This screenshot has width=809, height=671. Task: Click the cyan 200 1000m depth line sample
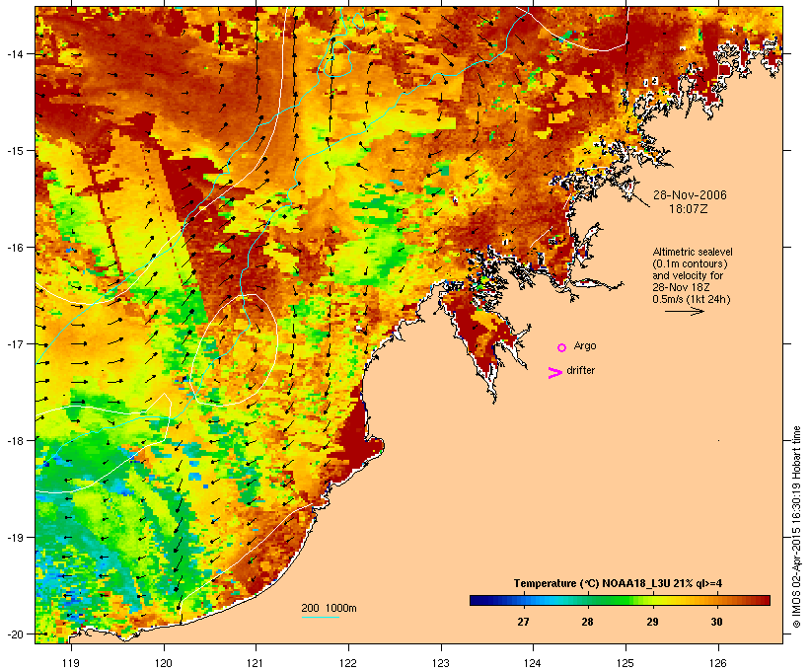point(321,617)
